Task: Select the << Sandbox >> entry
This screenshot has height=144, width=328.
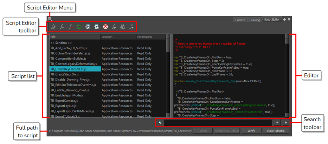Action: pos(61,43)
